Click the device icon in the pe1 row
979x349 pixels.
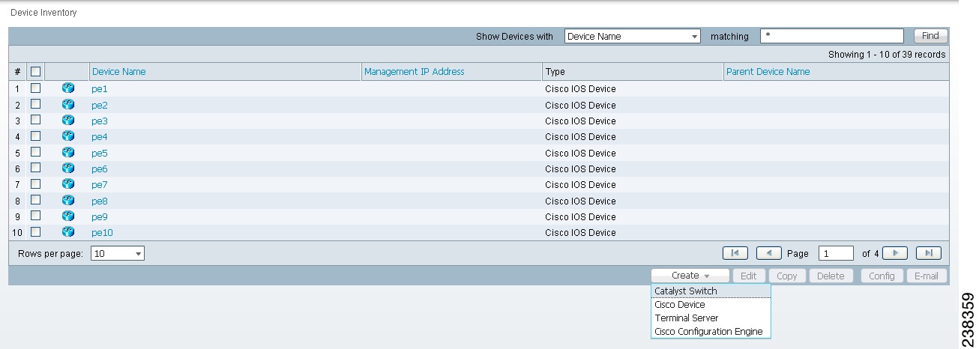pyautogui.click(x=68, y=88)
